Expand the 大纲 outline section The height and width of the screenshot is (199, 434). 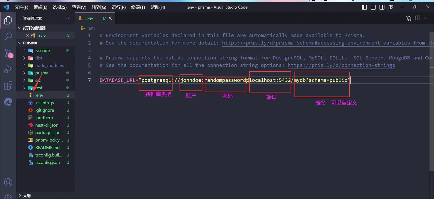(27, 196)
